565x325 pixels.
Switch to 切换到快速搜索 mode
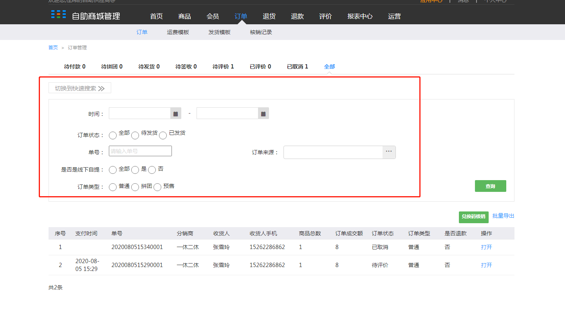[80, 88]
